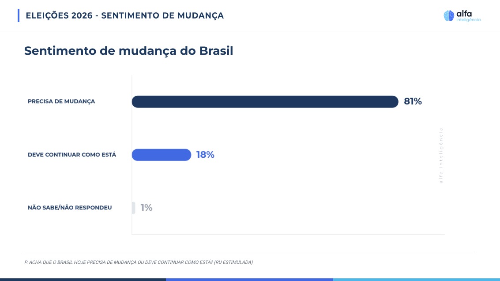Click the '1%' value label
Viewport: 500px width, 281px height.
147,208
